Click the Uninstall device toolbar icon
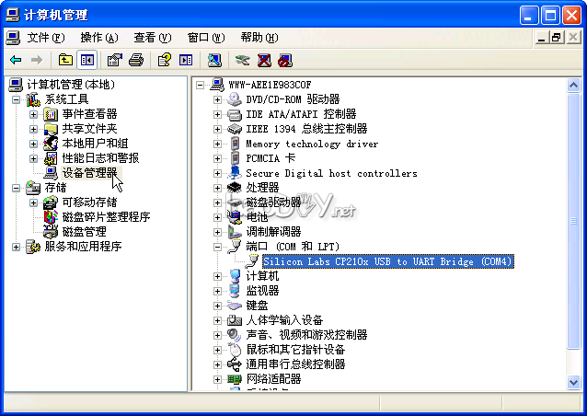 [264, 60]
